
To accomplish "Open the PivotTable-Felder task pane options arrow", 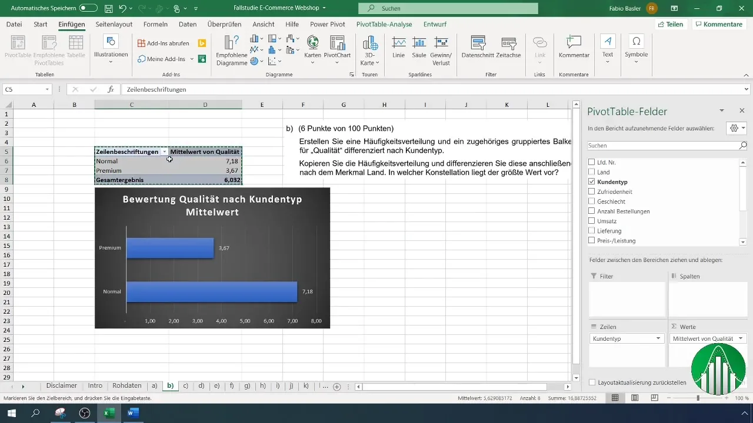I will click(721, 110).
